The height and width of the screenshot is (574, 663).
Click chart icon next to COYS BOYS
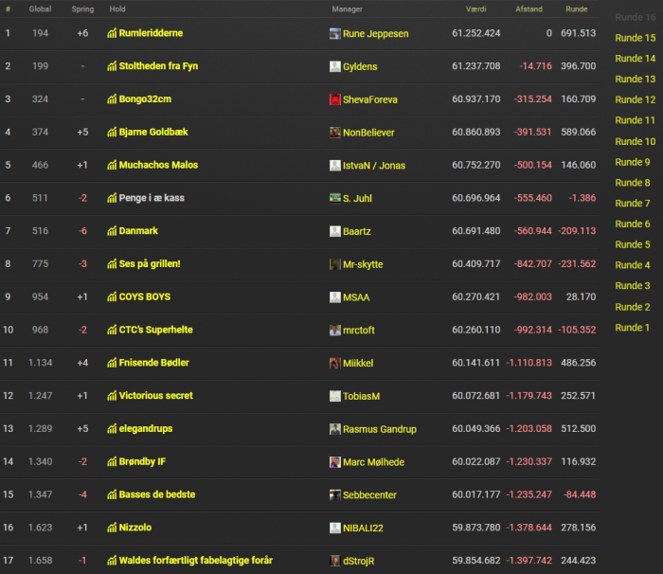tap(112, 296)
